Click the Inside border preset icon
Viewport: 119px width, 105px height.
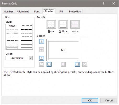point(75,24)
